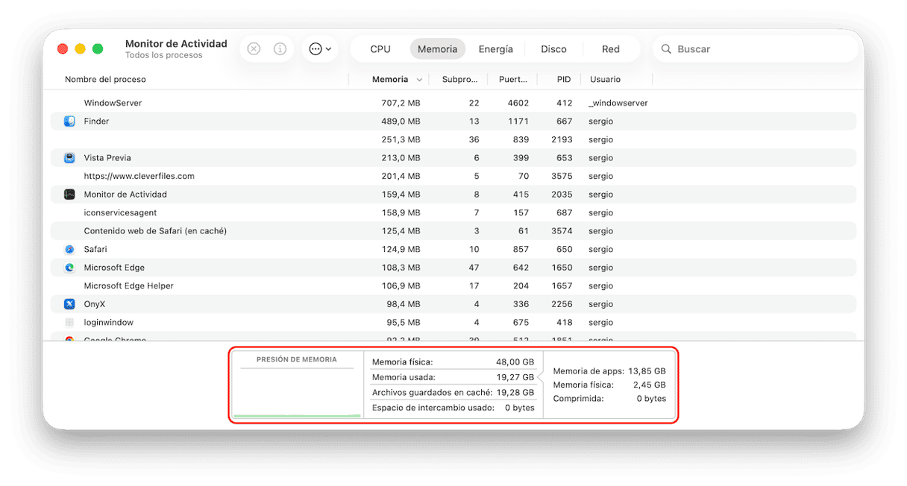Click the search magnifier icon

click(666, 49)
